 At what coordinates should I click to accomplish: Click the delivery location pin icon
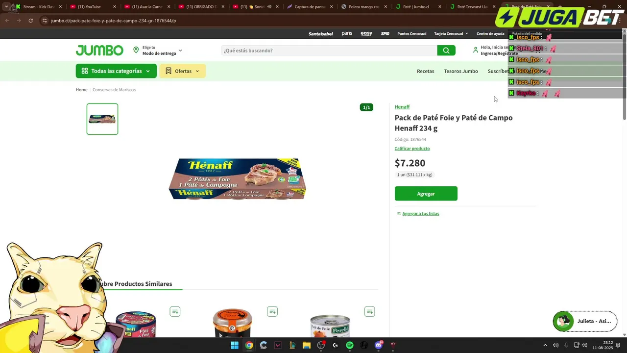pos(136,50)
